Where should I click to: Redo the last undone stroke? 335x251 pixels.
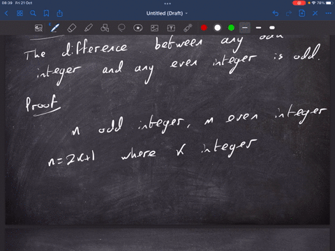coord(289,13)
